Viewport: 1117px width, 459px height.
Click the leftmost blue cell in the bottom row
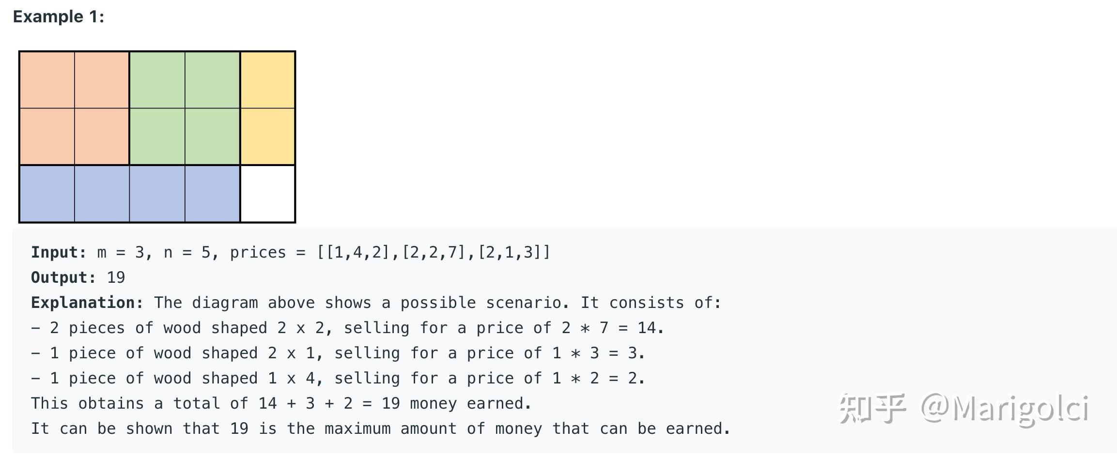[47, 194]
